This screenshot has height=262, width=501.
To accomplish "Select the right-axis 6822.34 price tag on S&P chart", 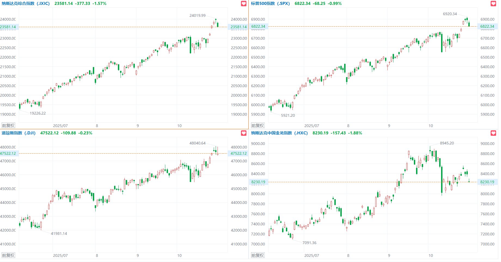I will click(487, 26).
